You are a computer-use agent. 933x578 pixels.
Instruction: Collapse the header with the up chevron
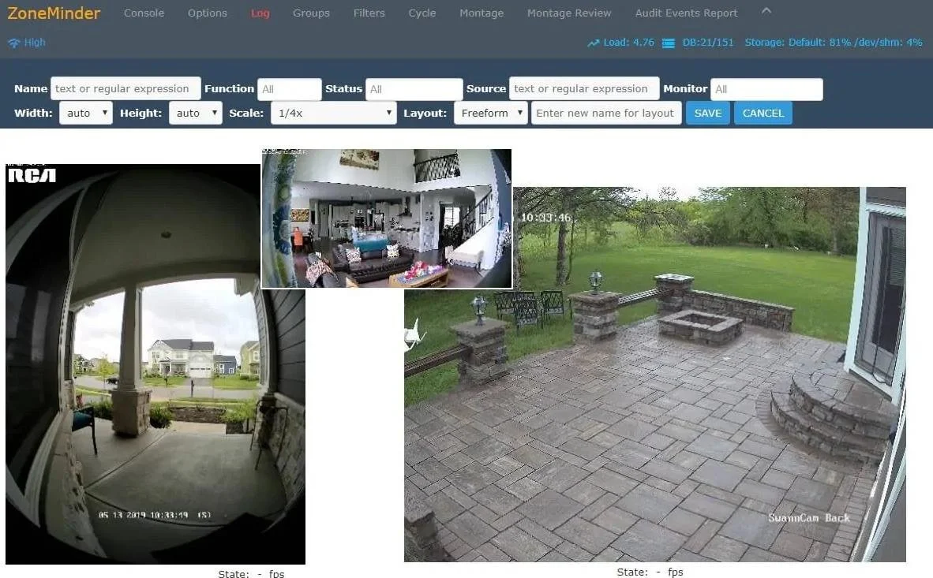(766, 11)
